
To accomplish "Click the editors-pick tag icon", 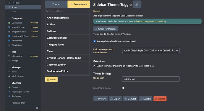I will [9, 56].
